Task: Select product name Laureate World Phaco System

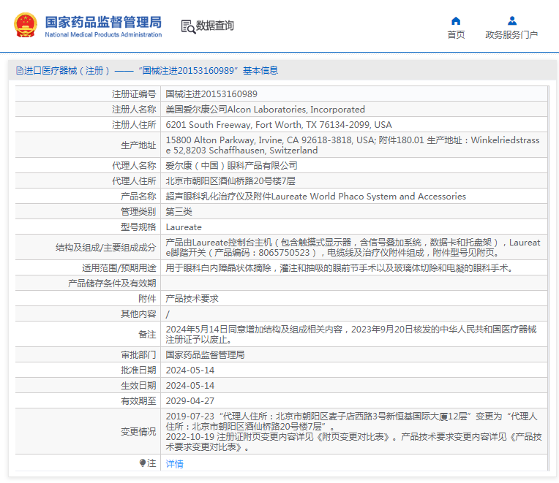Action: point(315,196)
